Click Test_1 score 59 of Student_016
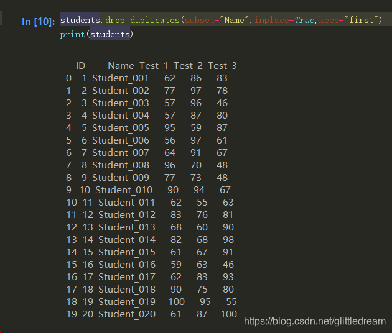392x333 pixels. [176, 265]
